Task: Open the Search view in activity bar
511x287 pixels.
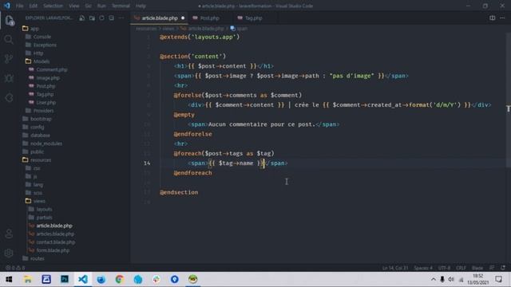Action: (x=9, y=39)
